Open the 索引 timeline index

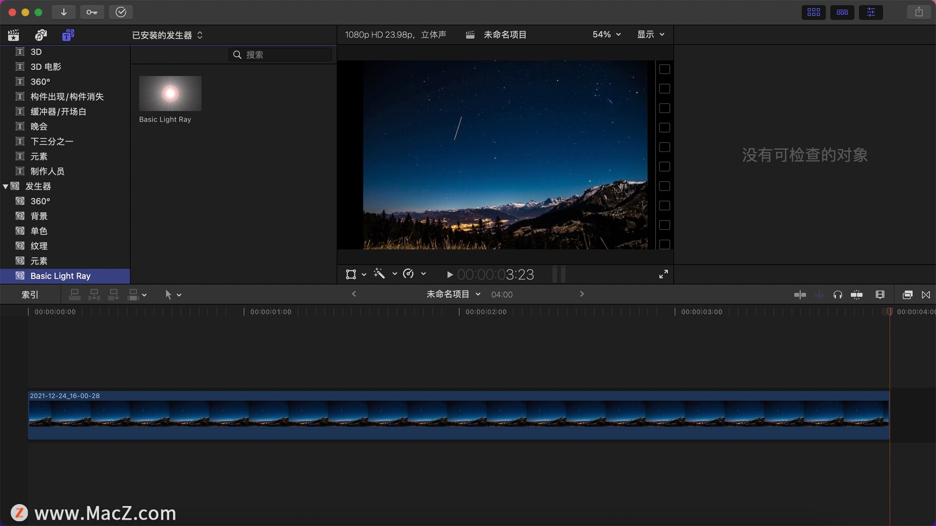pyautogui.click(x=30, y=295)
